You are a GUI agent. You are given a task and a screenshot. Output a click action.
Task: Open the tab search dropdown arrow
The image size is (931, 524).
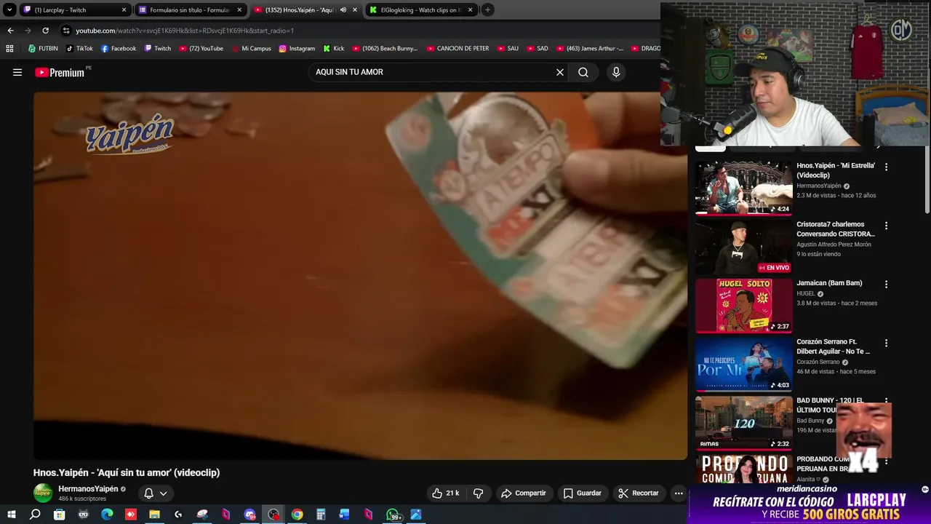[x=9, y=9]
